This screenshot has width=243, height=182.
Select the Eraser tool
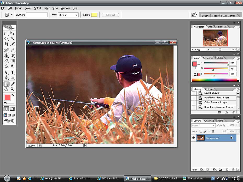[6, 61]
